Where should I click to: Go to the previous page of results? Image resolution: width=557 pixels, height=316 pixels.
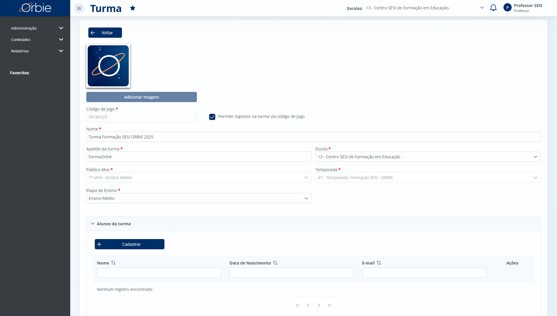pos(308,305)
